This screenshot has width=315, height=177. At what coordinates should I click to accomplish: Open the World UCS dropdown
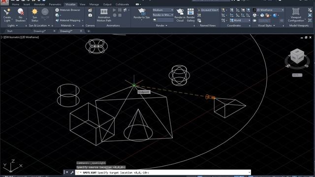pos(240,21)
